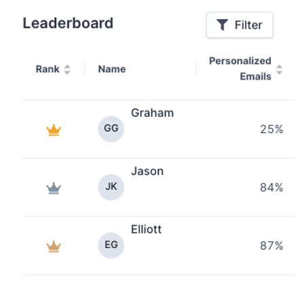Click the Personalized Emails column header
Viewport: 306px width, 288px height.
tap(240, 69)
